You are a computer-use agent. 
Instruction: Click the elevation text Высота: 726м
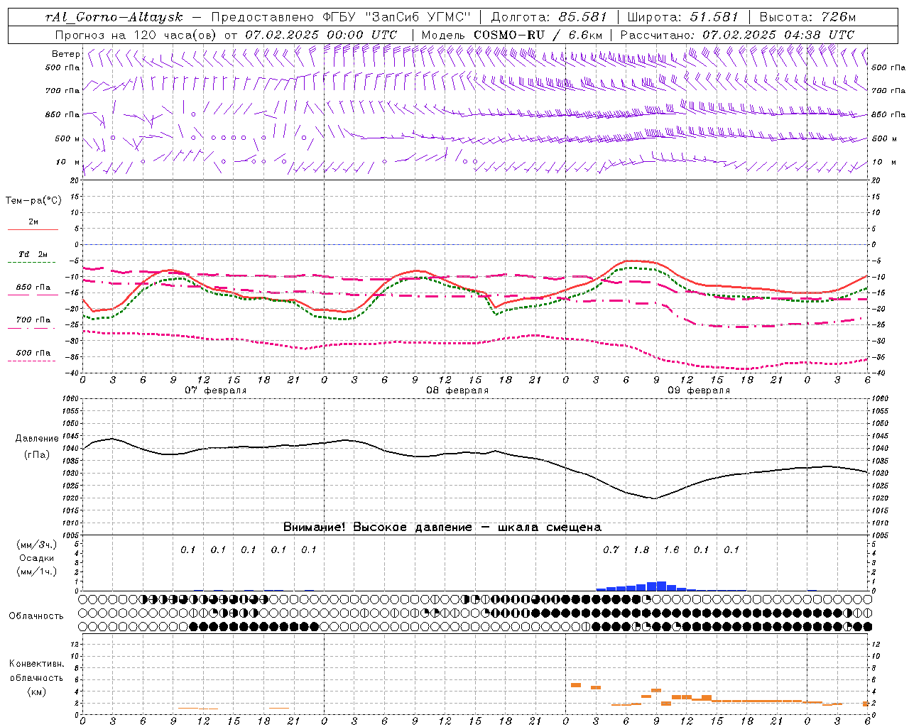tap(807, 16)
